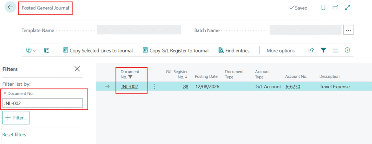
Task: Click the Template Name field
Action: (139, 30)
